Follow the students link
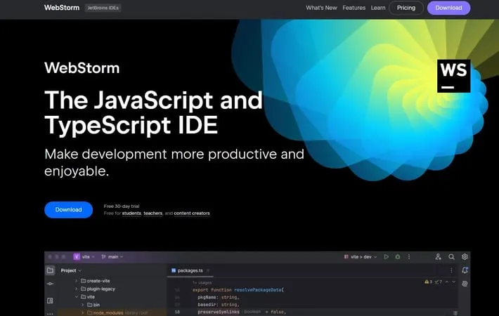The height and width of the screenshot is (316, 499). pyautogui.click(x=131, y=213)
